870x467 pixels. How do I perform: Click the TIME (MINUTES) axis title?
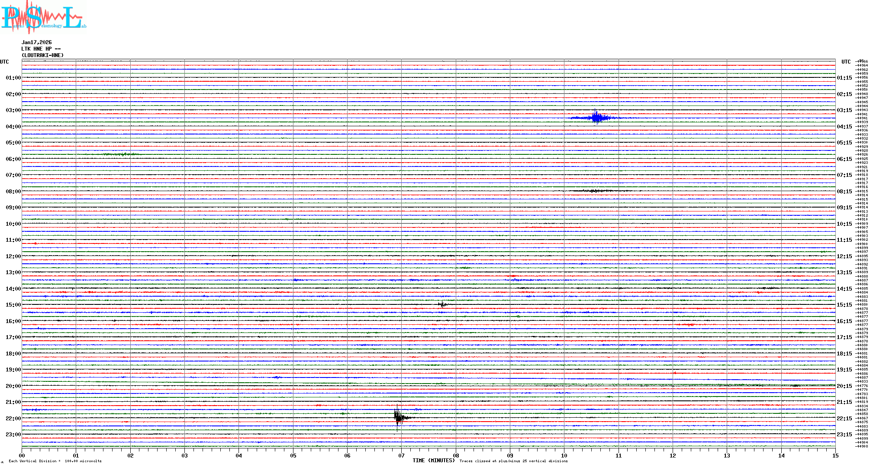point(433,461)
